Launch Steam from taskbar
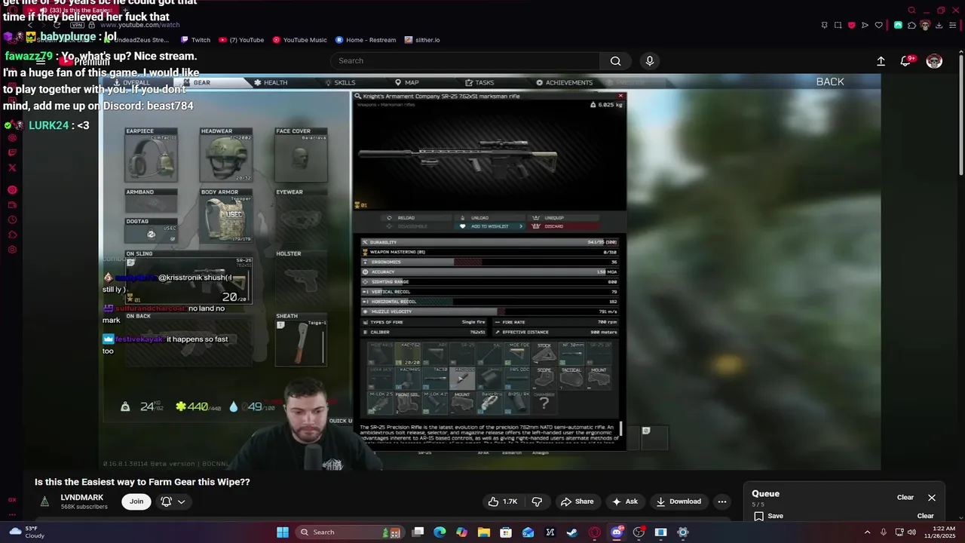 coord(572,532)
